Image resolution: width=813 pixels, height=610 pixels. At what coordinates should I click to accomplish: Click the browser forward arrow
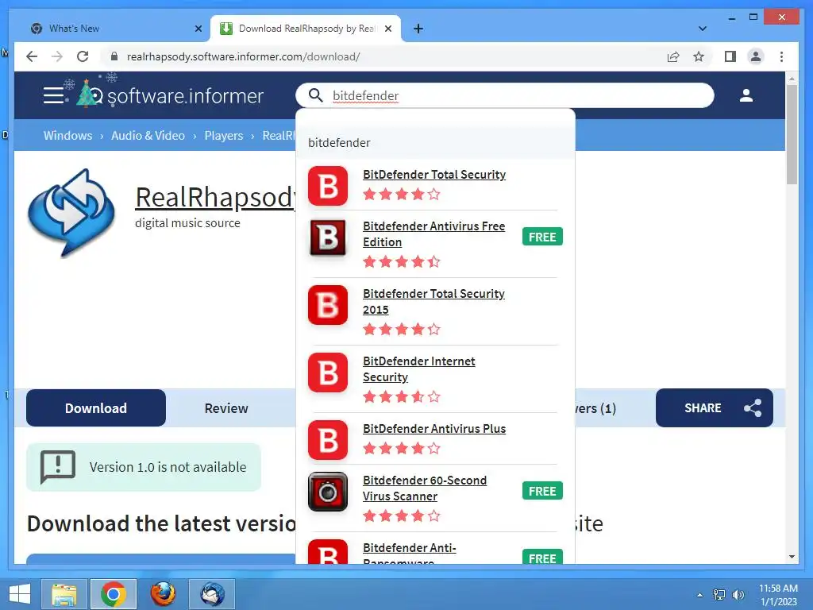pyautogui.click(x=57, y=56)
